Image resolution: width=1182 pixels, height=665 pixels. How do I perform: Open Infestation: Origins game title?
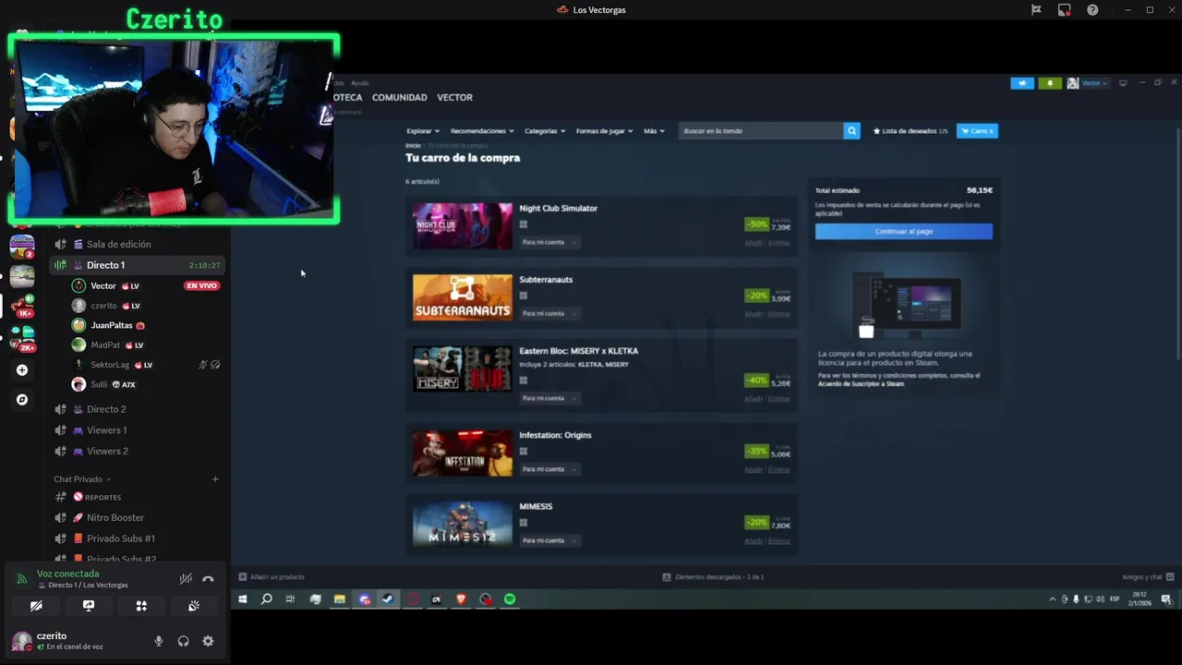[555, 435]
